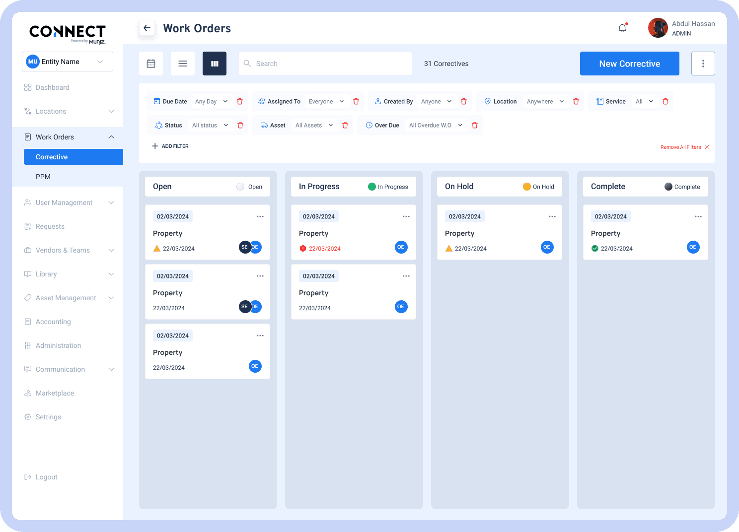Viewport: 739px width, 532px height.
Task: Collapse the Work Orders sidebar section
Action: pos(111,136)
